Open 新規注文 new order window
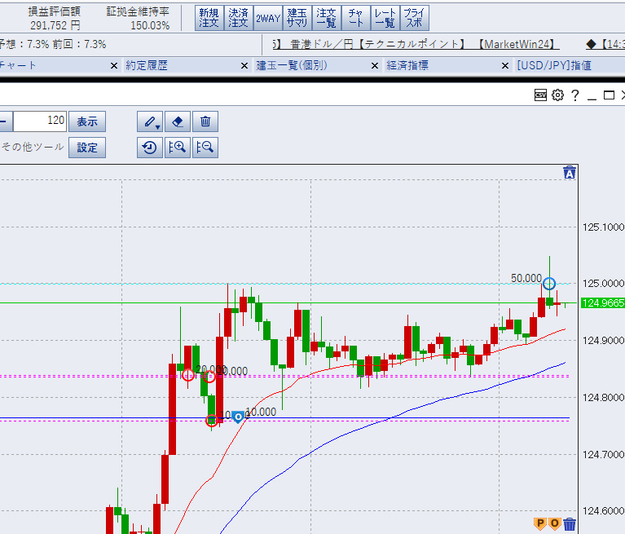This screenshot has height=534, width=625. (209, 18)
